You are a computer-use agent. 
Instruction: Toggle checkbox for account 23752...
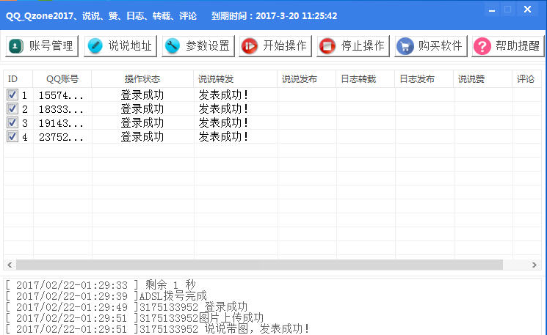tap(12, 136)
